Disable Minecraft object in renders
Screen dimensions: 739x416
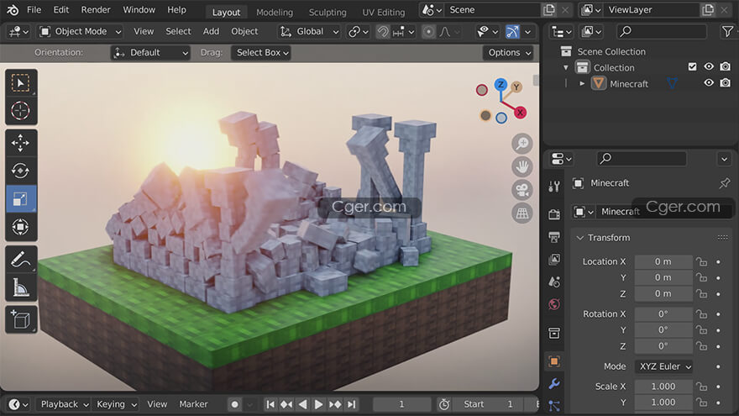tap(725, 83)
